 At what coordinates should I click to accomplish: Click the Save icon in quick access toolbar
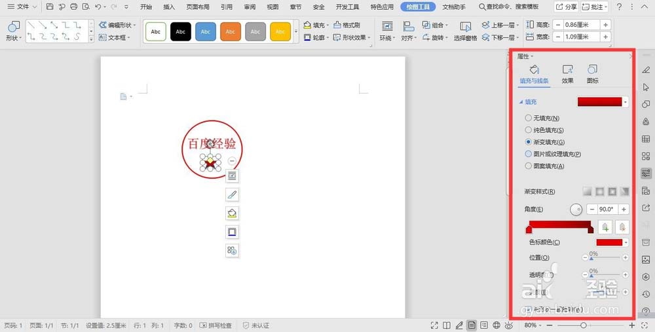(x=50, y=7)
